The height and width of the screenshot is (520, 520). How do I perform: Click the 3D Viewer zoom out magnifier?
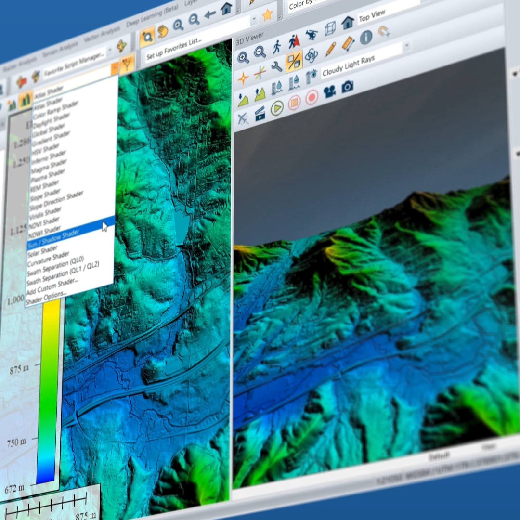(x=260, y=52)
